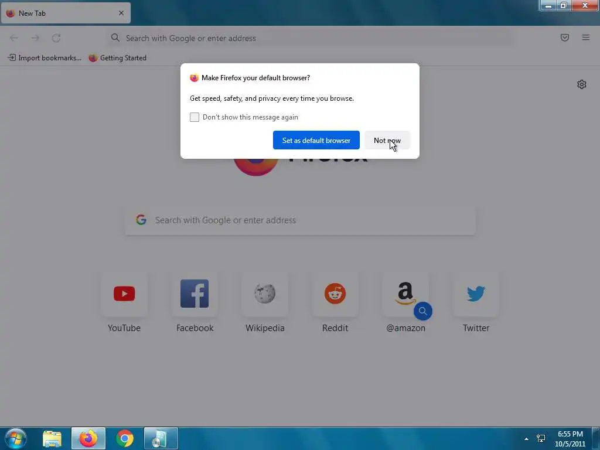This screenshot has width=600, height=450.
Task: Launch Google Chrome from taskbar
Action: (125, 438)
